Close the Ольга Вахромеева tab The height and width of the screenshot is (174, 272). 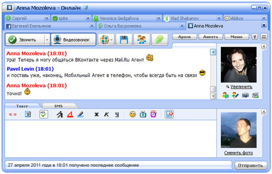tap(182, 26)
